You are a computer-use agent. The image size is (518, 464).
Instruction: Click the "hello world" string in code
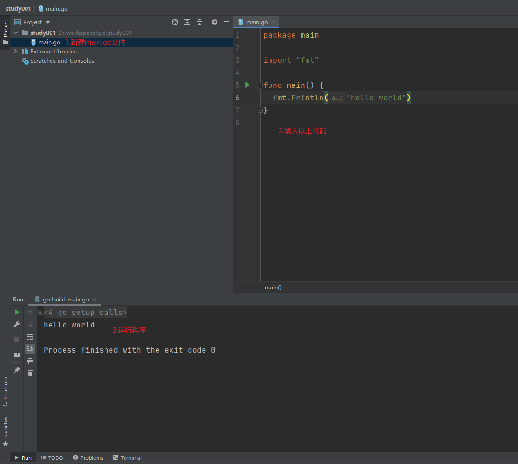376,98
